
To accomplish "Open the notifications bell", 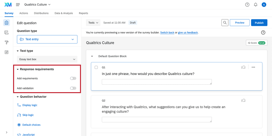I will [x=255, y=4].
